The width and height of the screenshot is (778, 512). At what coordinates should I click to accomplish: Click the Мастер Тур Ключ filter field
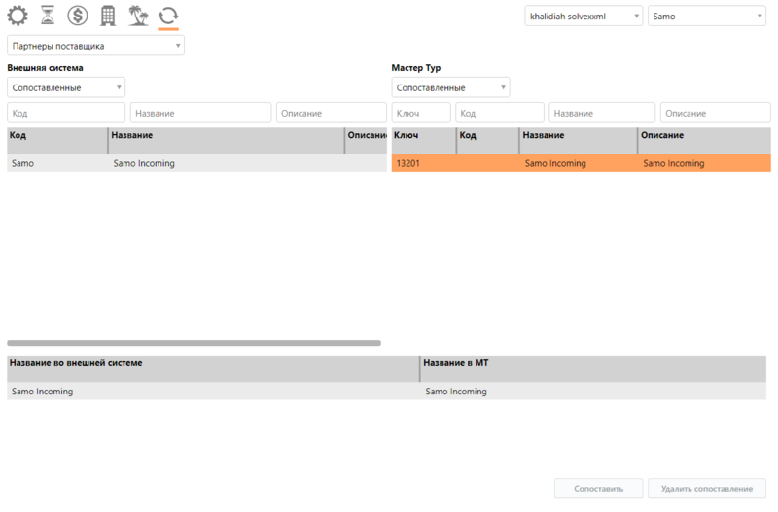click(421, 113)
